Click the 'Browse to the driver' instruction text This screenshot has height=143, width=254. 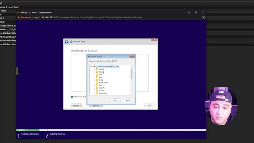click(x=103, y=61)
